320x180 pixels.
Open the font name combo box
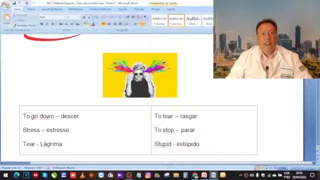pyautogui.click(x=52, y=17)
